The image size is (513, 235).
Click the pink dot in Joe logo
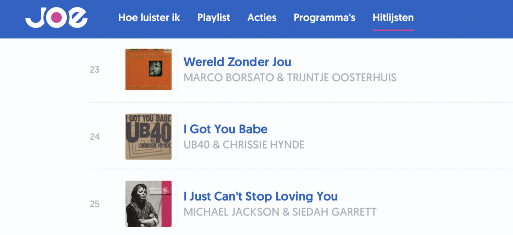[56, 18]
